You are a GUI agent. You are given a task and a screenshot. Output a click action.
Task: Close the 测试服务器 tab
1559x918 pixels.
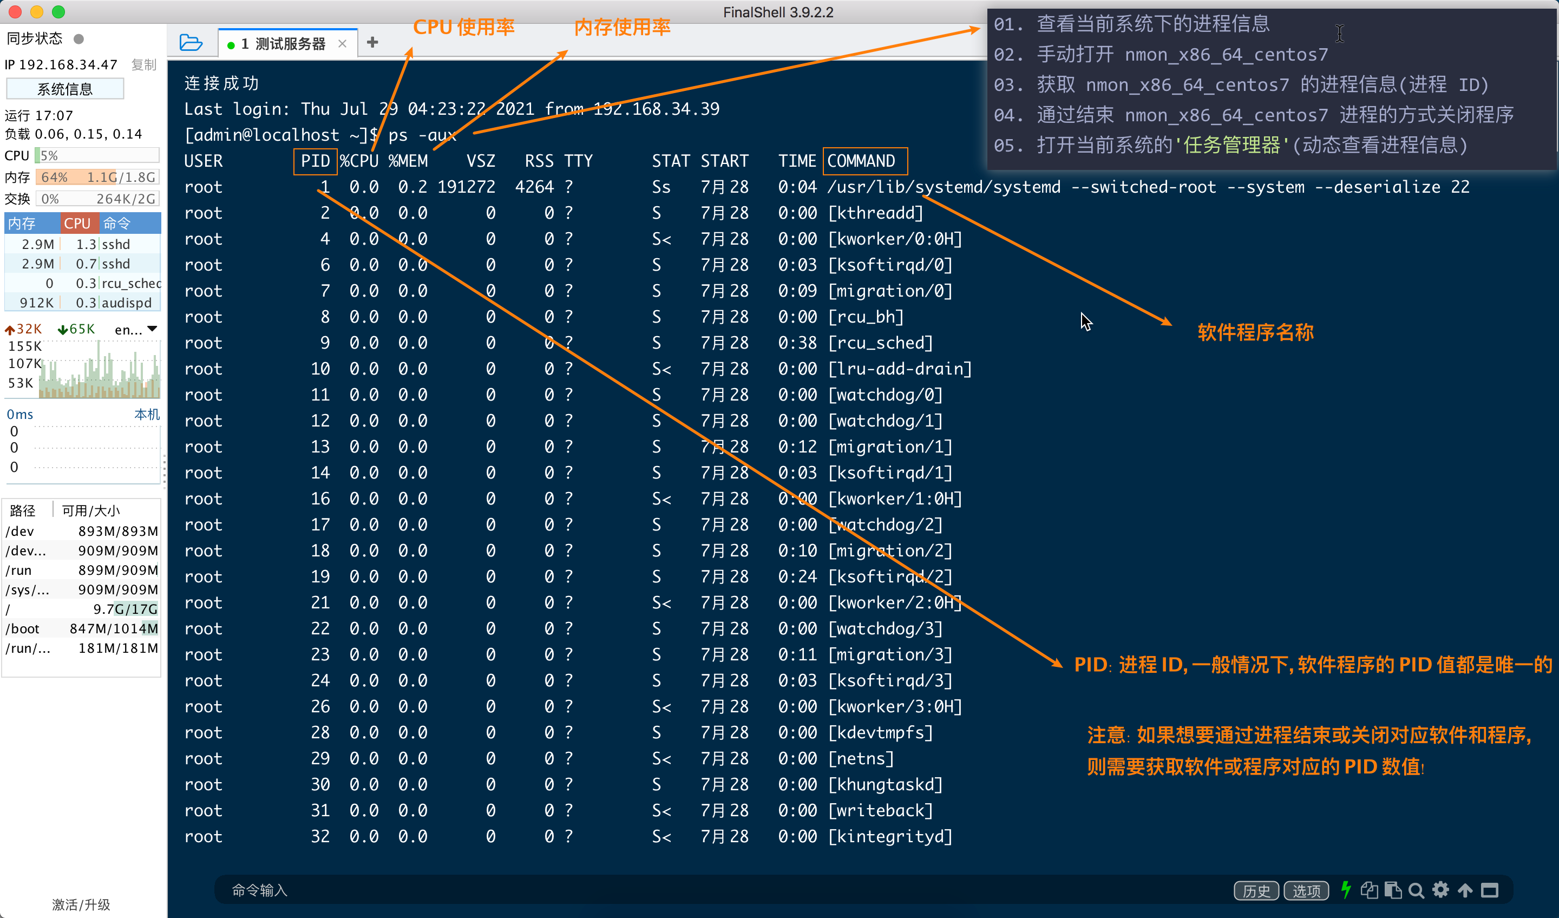pyautogui.click(x=342, y=43)
